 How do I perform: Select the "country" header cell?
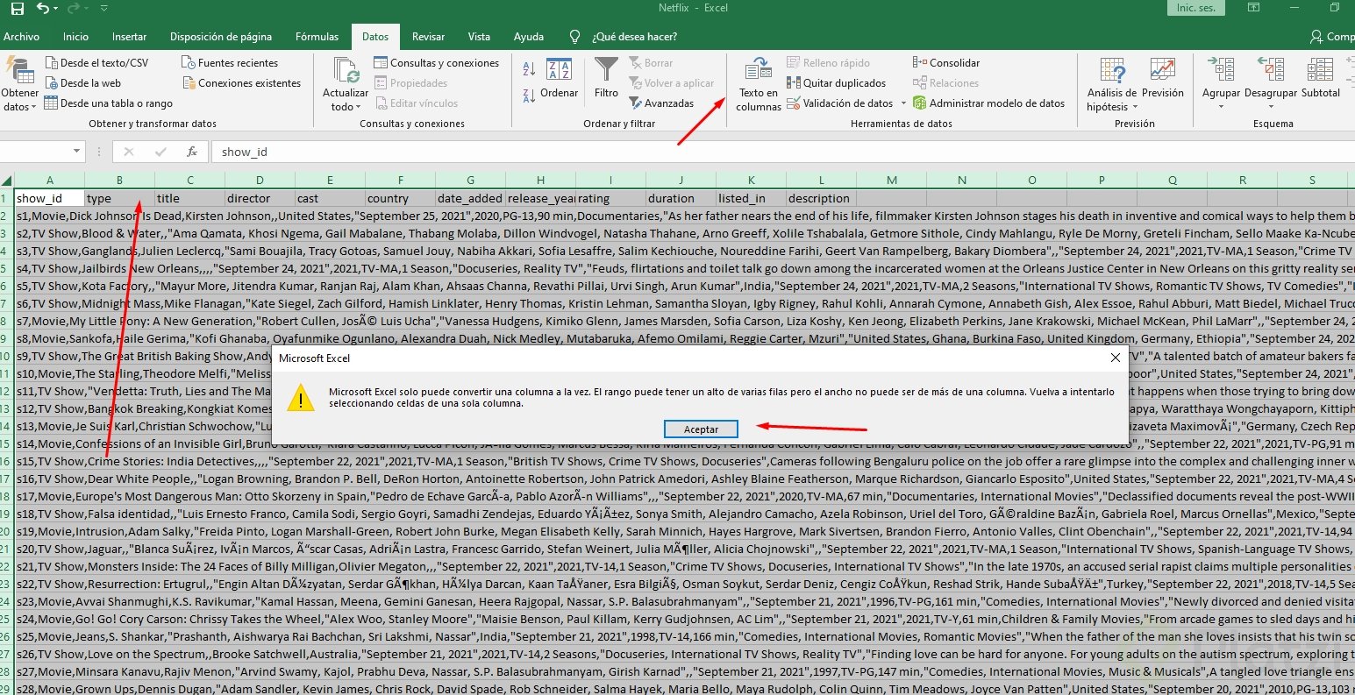point(401,198)
